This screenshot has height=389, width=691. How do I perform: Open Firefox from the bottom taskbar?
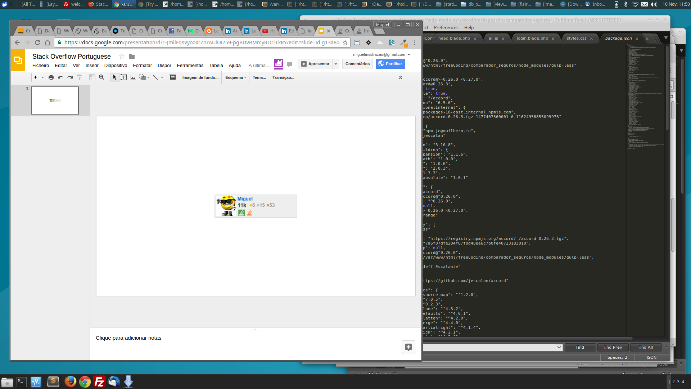pos(70,381)
